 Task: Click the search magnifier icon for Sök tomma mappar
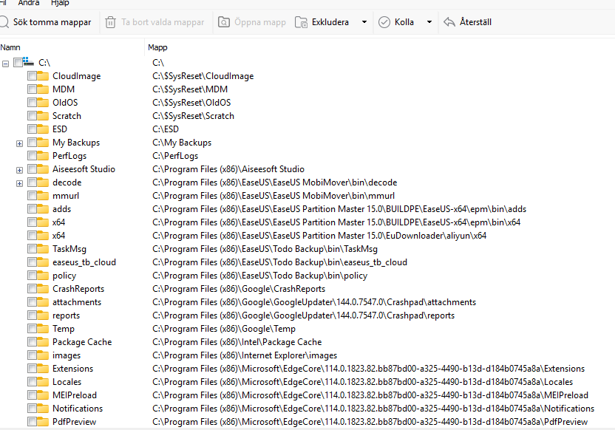coord(4,22)
